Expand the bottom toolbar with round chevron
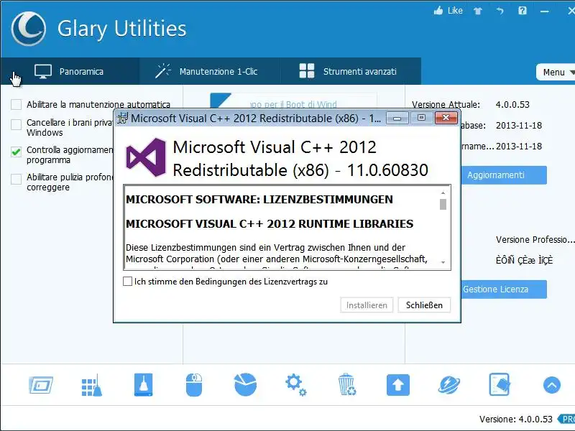 click(x=551, y=385)
